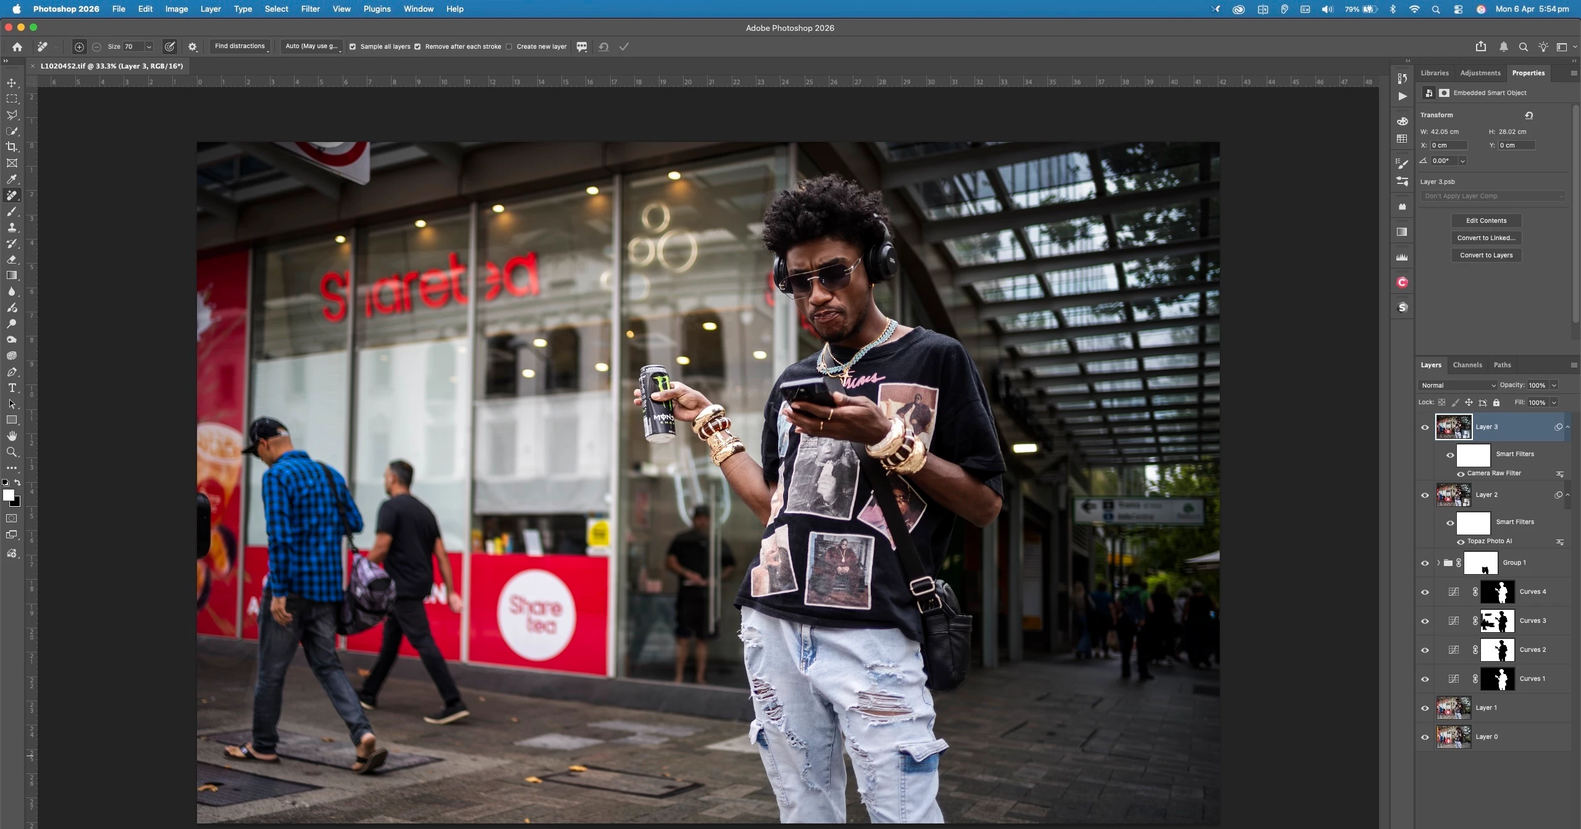Viewport: 1581px width, 829px height.
Task: Select the Clone Stamp tool
Action: [x=12, y=227]
